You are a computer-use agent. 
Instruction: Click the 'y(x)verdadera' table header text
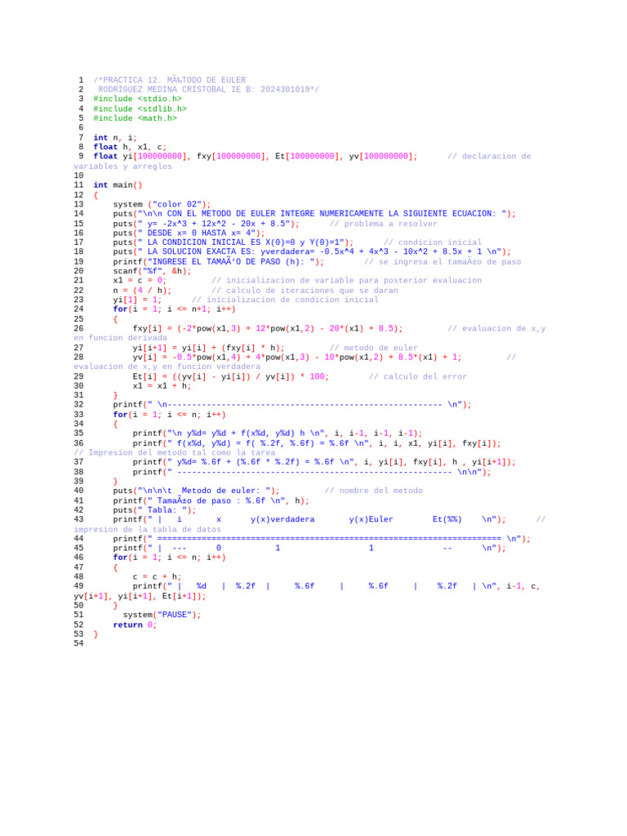[282, 519]
